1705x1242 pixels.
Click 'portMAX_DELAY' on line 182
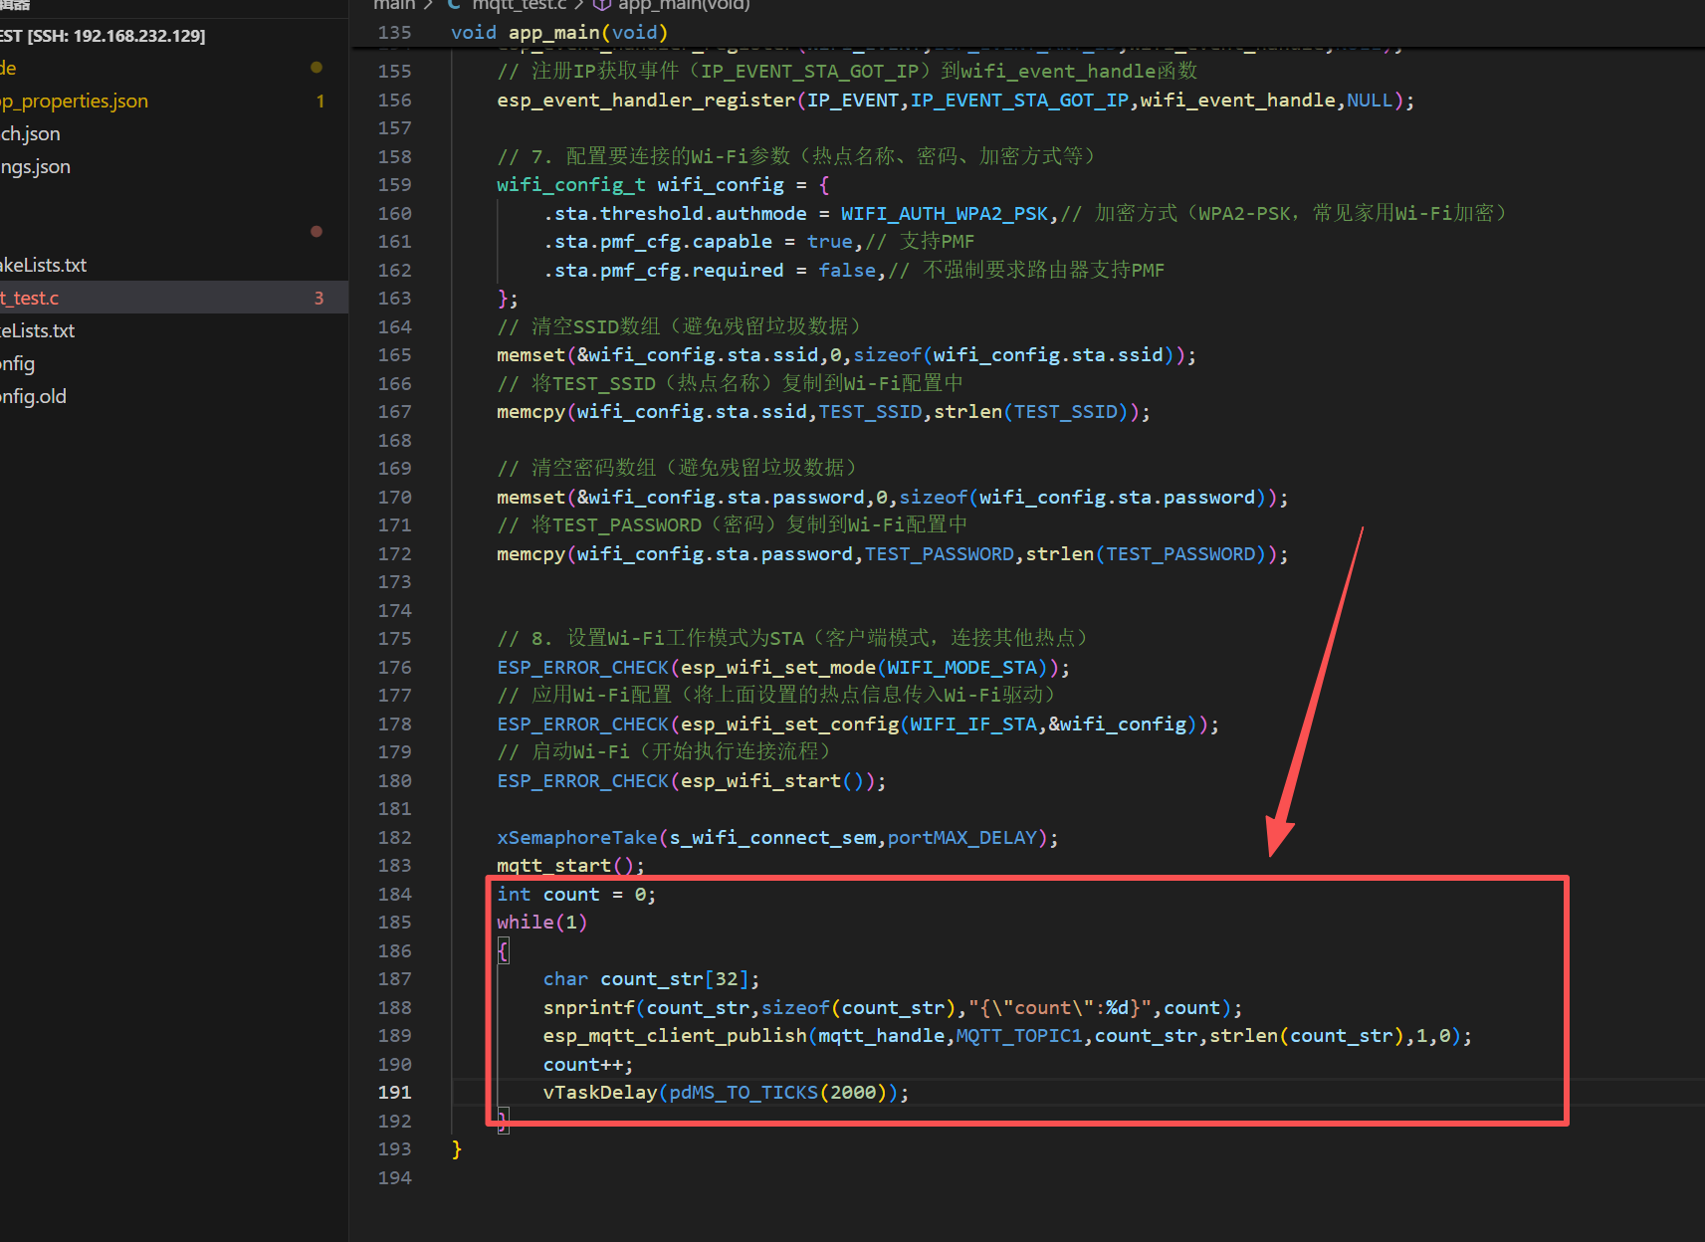tap(962, 837)
